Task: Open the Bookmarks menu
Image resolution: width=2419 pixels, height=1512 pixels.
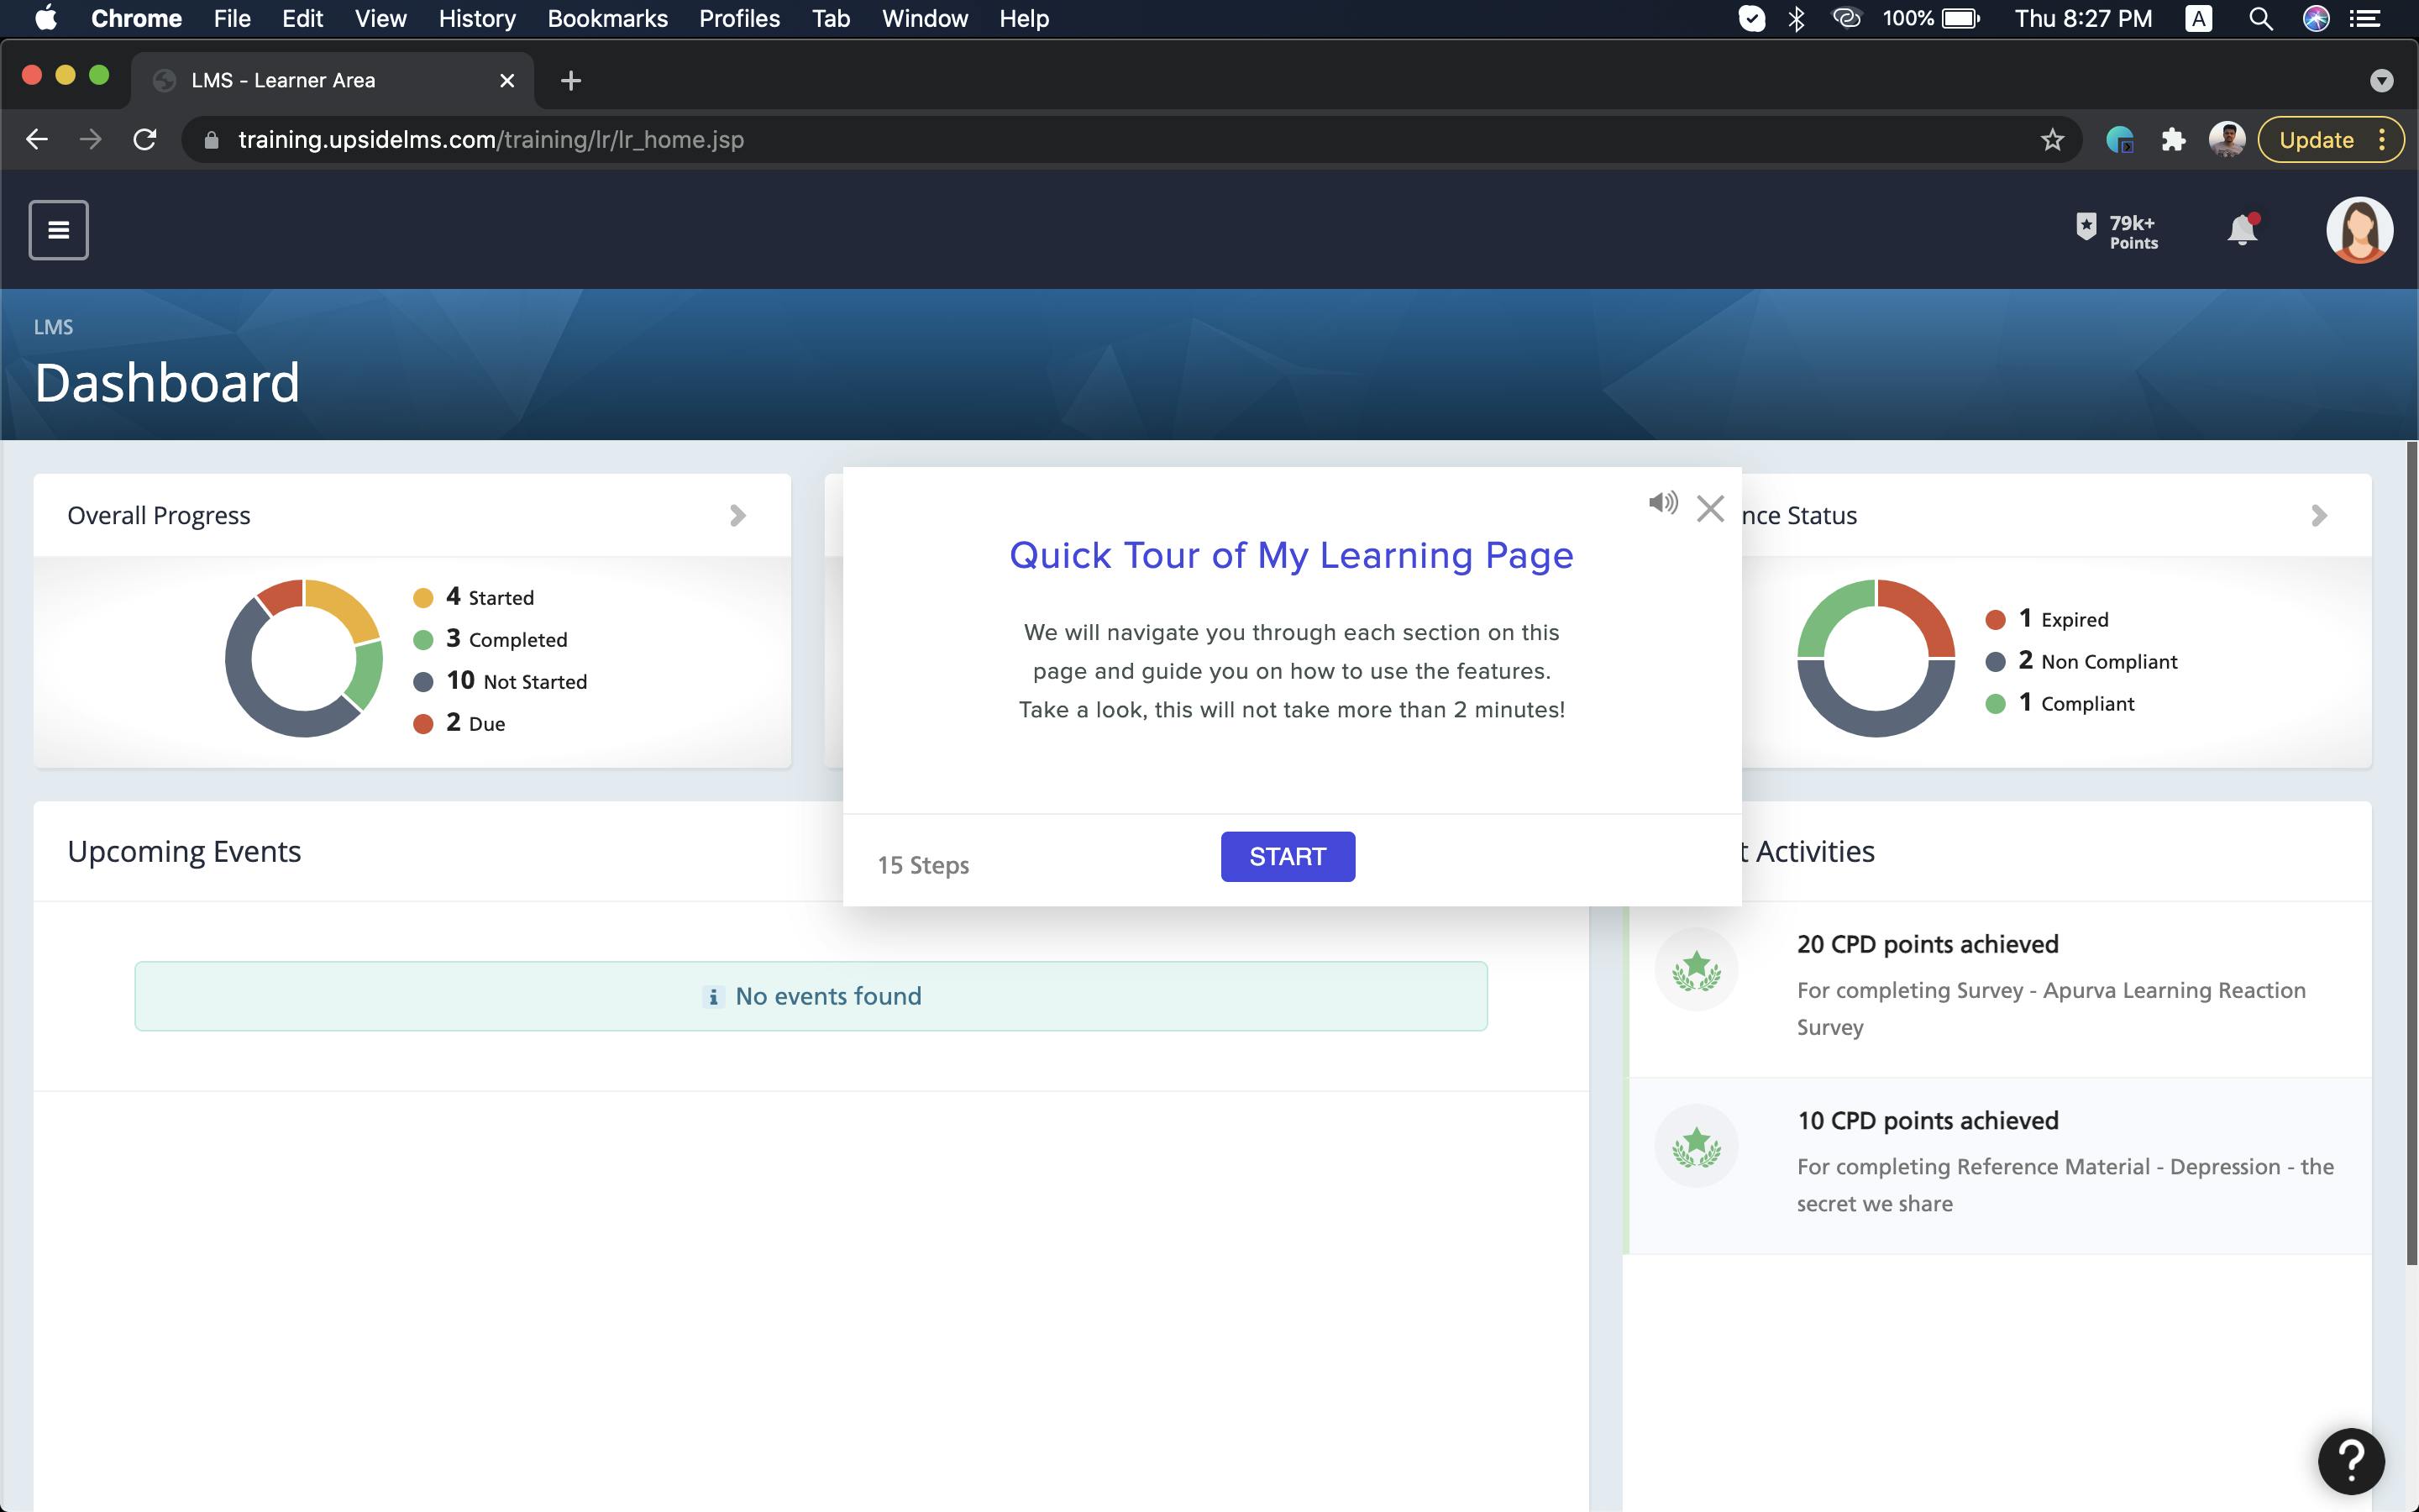Action: (x=606, y=18)
